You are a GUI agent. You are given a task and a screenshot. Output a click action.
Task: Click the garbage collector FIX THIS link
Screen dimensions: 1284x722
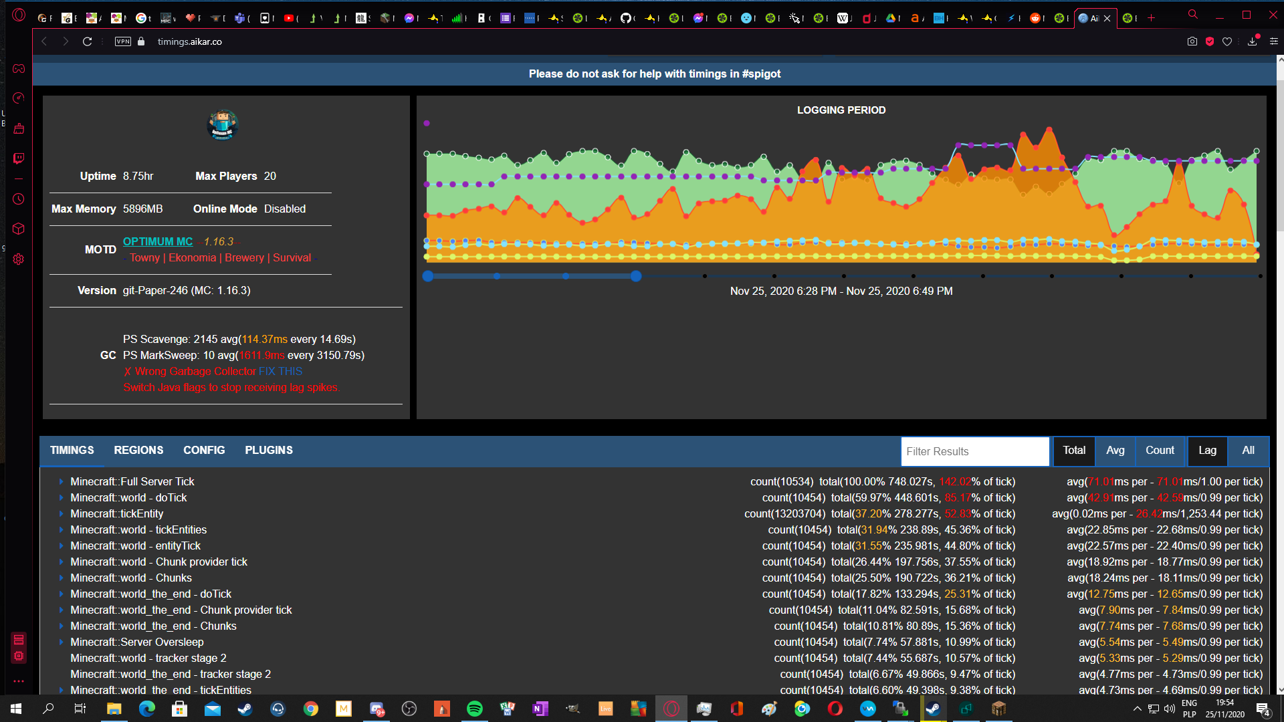tap(280, 372)
